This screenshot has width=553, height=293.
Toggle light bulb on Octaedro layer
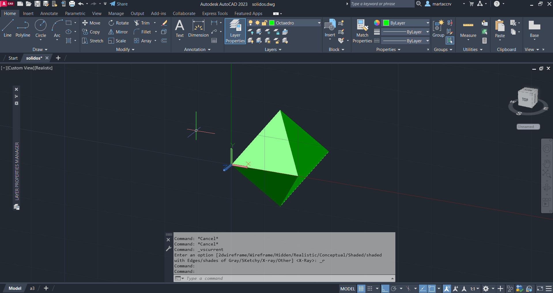tap(250, 23)
